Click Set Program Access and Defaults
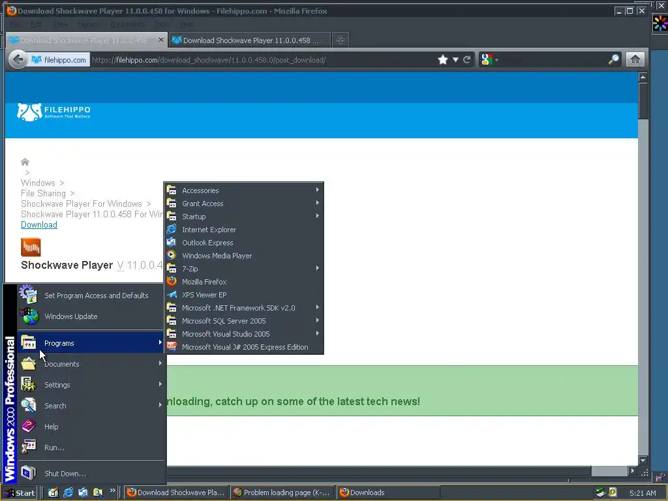Image resolution: width=668 pixels, height=501 pixels. [x=91, y=296]
